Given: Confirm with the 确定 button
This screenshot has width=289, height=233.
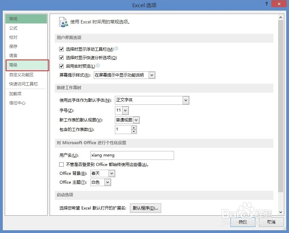Looking at the screenshot, I should (243, 222).
